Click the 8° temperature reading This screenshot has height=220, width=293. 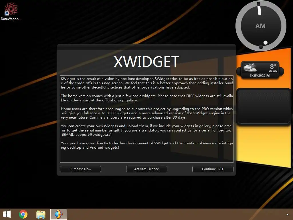click(273, 66)
